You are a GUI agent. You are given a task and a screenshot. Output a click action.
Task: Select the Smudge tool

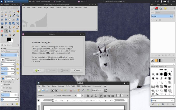(x=10, y=35)
